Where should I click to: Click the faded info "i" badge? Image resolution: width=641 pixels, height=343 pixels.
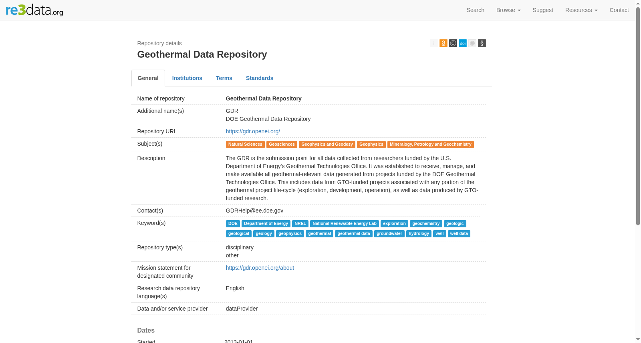(434, 43)
